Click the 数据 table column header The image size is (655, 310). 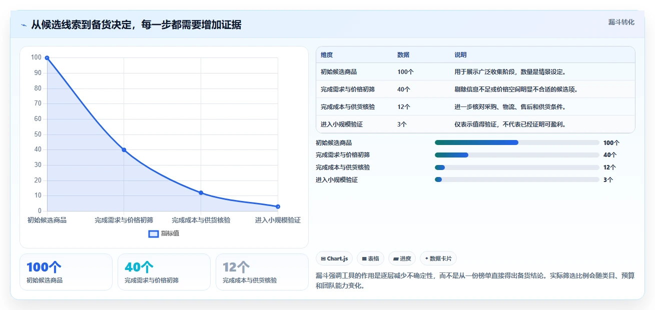pyautogui.click(x=403, y=54)
